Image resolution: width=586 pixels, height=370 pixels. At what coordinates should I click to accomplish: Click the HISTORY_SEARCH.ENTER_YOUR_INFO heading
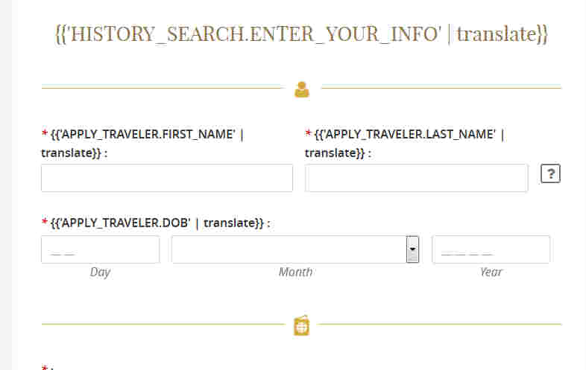pos(302,34)
